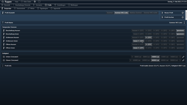Click the thermometer icon of Profil Auswahl
187x105 pixels.
[3, 13]
